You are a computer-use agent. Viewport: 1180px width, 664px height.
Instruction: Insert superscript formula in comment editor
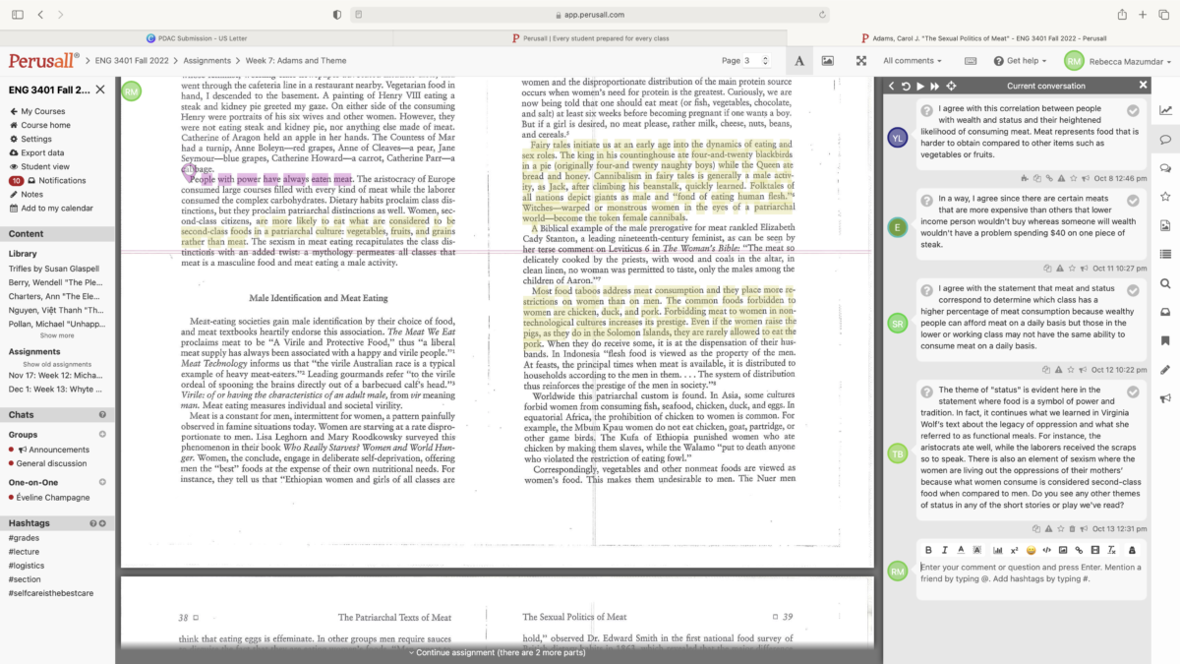pos(1014,550)
